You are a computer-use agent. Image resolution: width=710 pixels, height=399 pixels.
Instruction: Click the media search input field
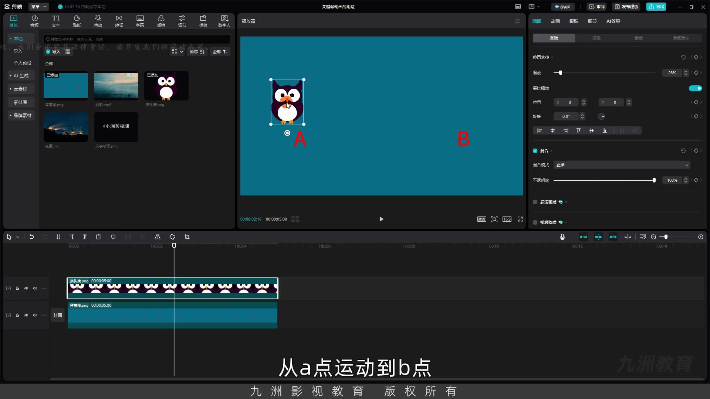tap(137, 39)
